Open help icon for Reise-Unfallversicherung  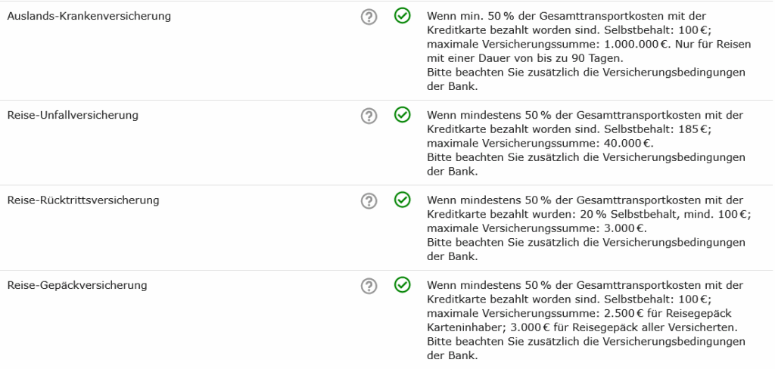click(x=369, y=116)
